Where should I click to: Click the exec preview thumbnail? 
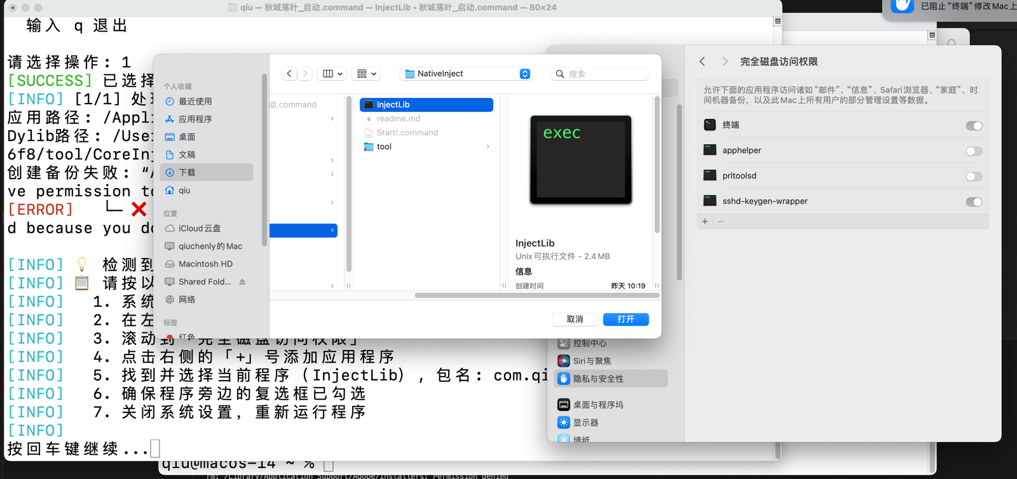click(580, 160)
